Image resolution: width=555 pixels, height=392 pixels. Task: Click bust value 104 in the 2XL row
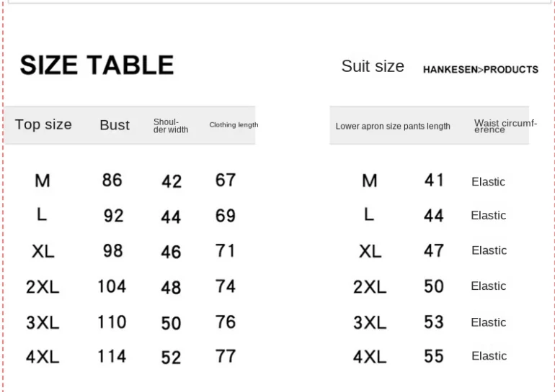coord(112,286)
